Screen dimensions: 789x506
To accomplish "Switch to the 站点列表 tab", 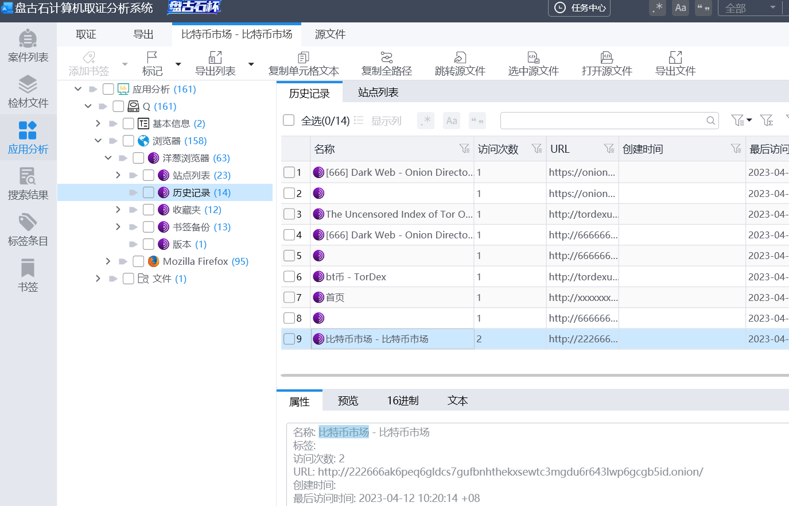I will pos(378,92).
